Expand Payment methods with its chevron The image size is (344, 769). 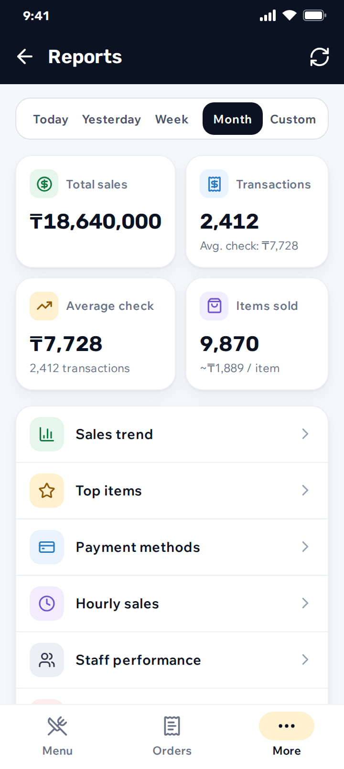point(305,547)
